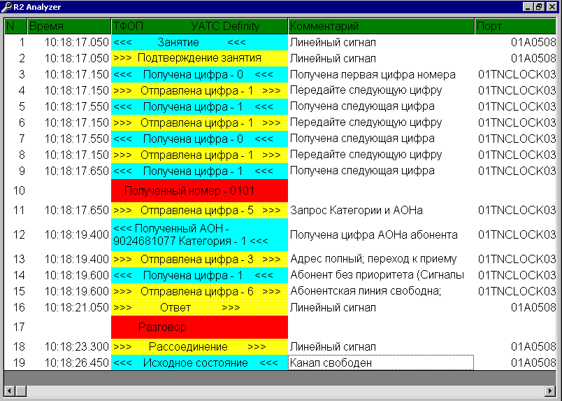Viewport: 562px width, 401px height.
Task: Click the N column header
Action: 16,26
